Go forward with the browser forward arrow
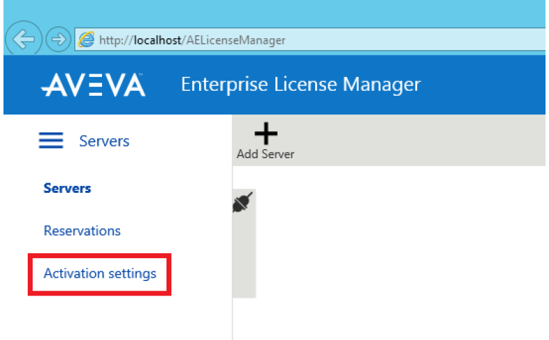Image resolution: width=549 pixels, height=340 pixels. click(x=58, y=40)
